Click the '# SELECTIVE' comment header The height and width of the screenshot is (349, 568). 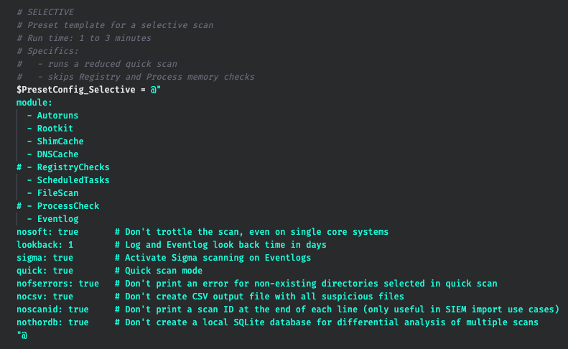[45, 12]
